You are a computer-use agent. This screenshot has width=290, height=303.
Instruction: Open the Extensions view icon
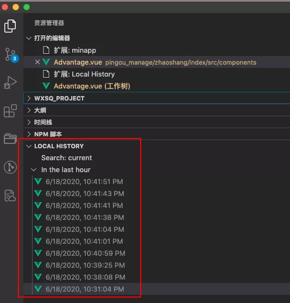(10, 111)
